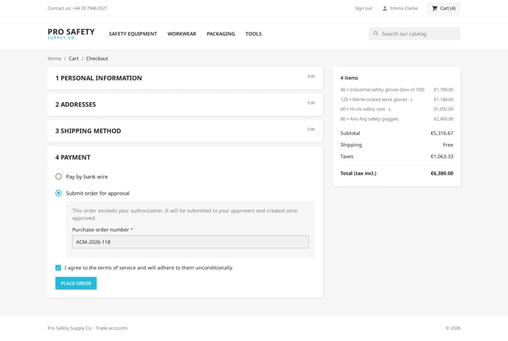Open the Safety Equipment menu
The image size is (508, 341).
click(x=133, y=34)
